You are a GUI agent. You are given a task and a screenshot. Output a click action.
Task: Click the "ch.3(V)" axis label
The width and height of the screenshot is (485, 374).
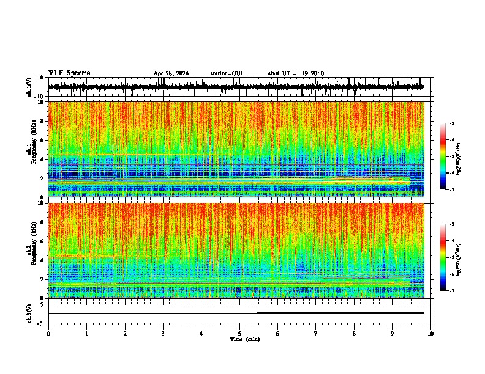[x=29, y=313]
